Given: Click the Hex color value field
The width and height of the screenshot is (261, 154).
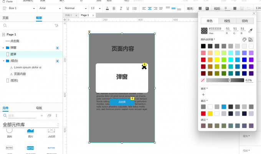Looking at the screenshot, I should point(216,29).
